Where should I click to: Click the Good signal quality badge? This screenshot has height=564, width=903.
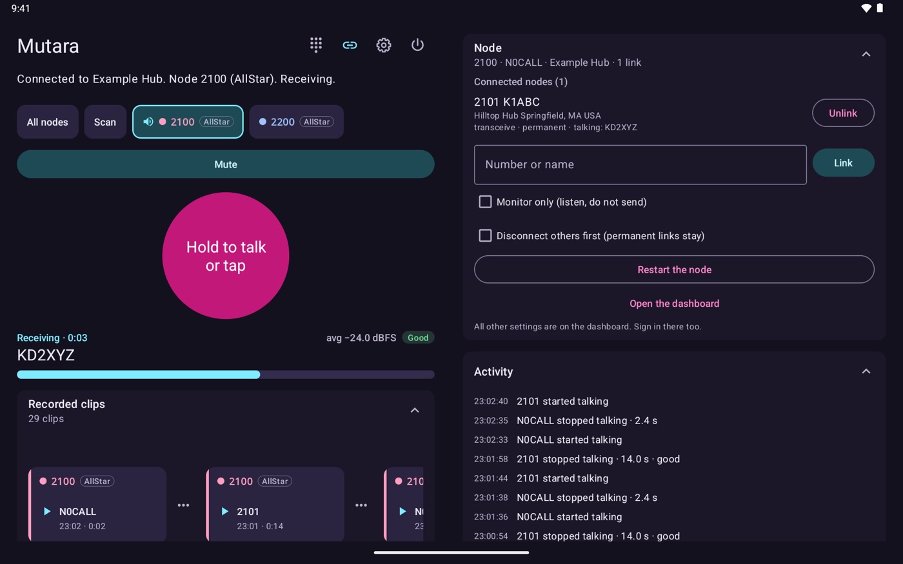pyautogui.click(x=418, y=338)
